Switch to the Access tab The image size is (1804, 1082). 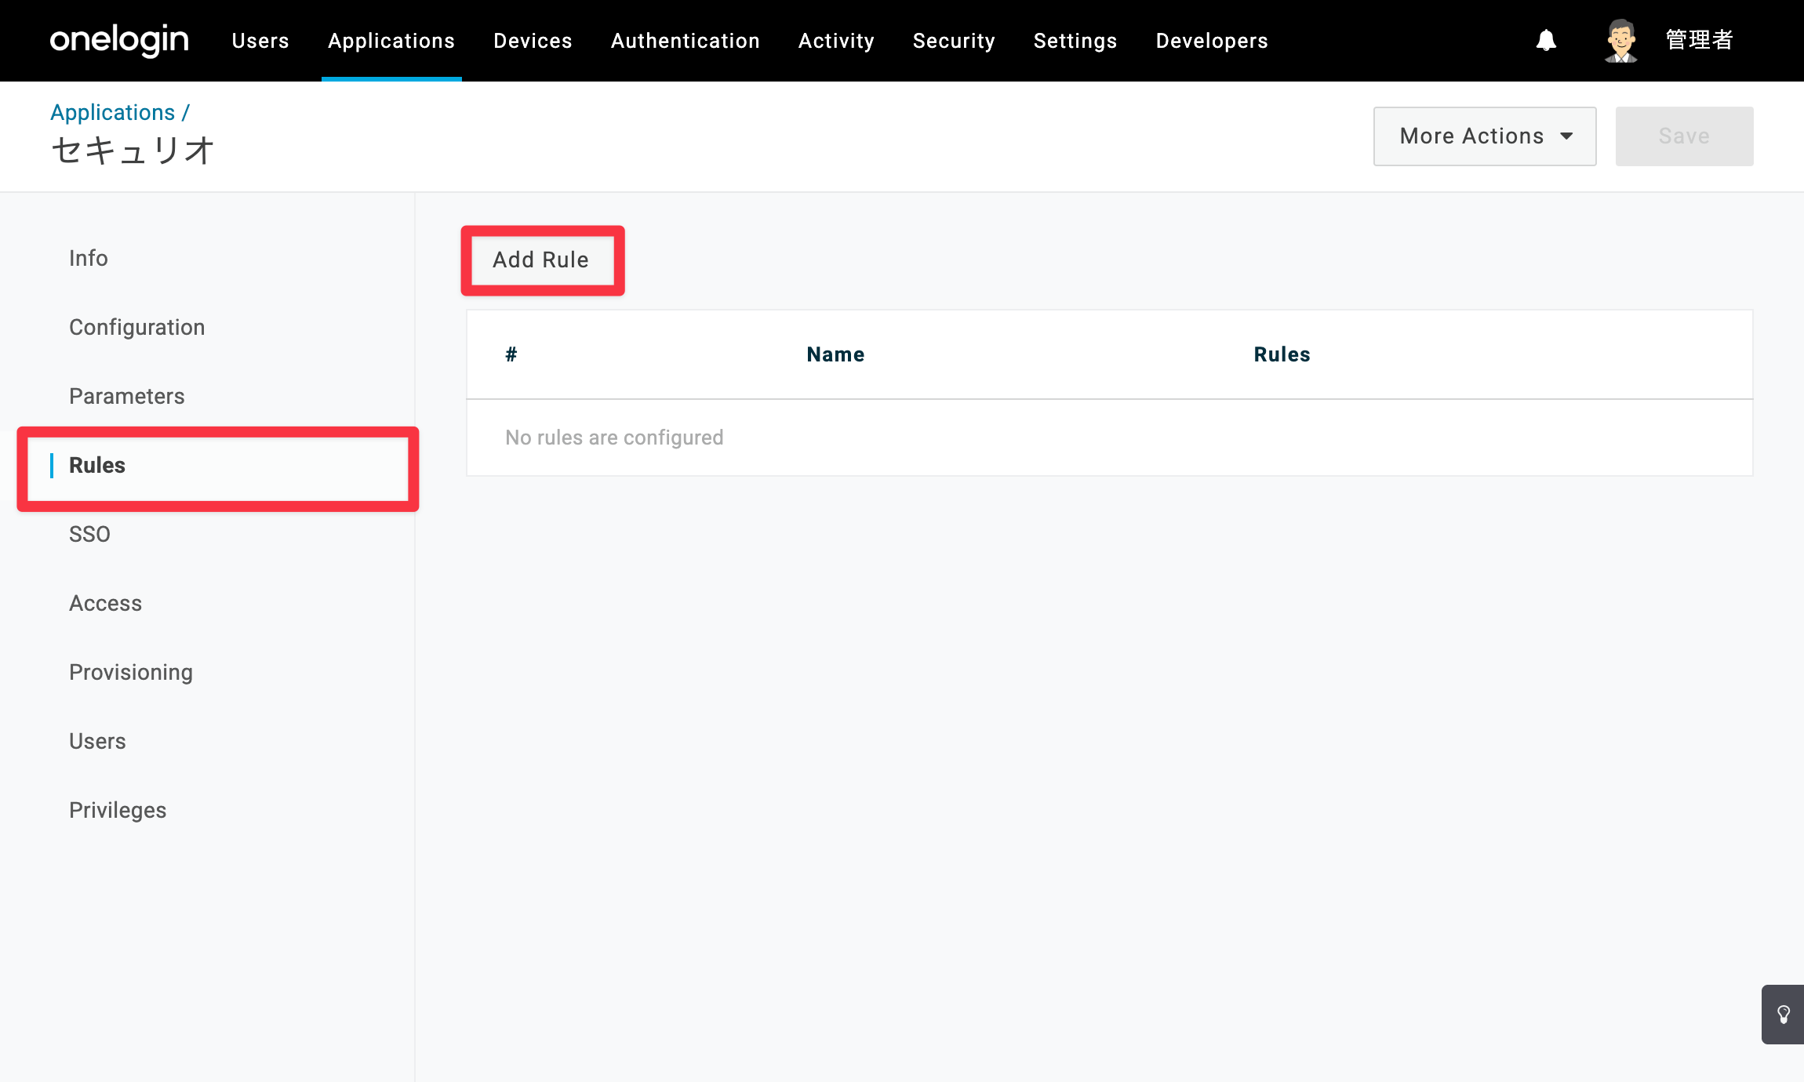(106, 603)
